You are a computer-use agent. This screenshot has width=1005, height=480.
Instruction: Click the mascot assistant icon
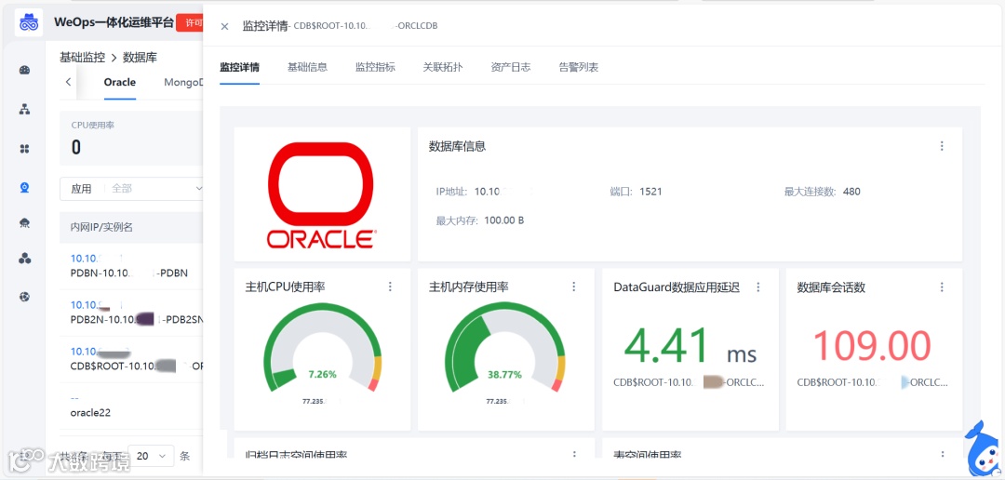coord(984,447)
